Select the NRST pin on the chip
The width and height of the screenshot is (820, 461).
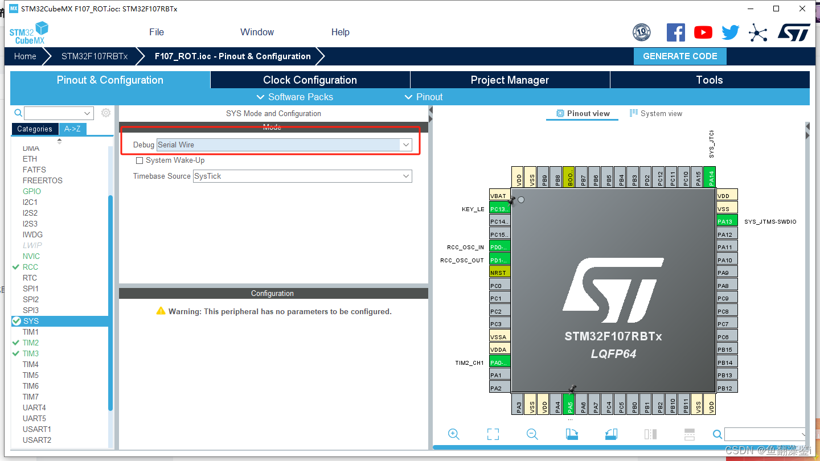pyautogui.click(x=500, y=273)
